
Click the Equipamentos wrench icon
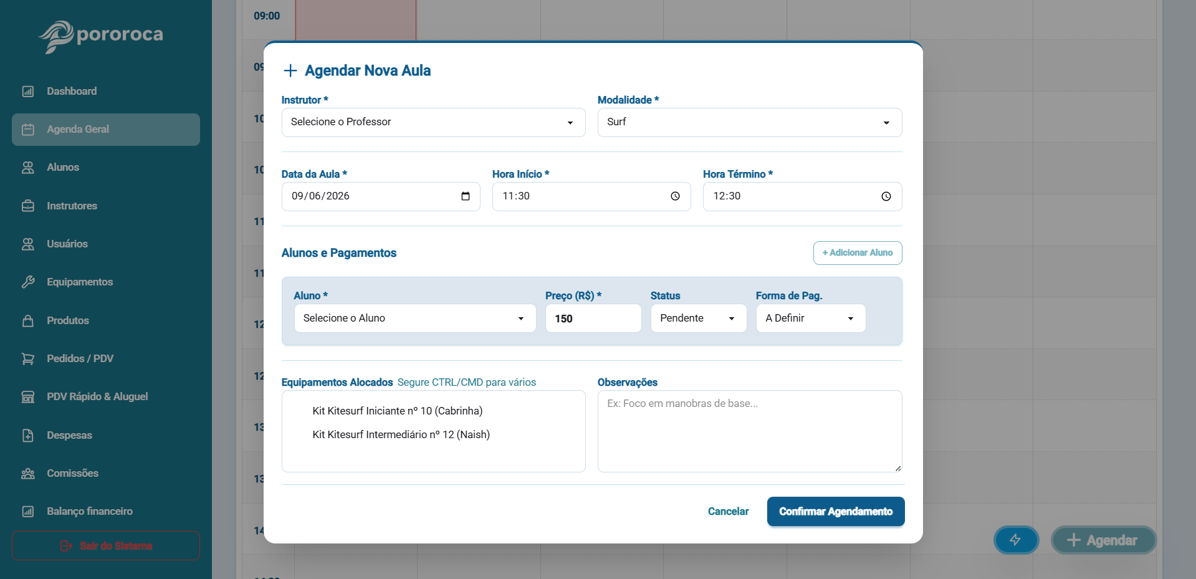pyautogui.click(x=28, y=282)
